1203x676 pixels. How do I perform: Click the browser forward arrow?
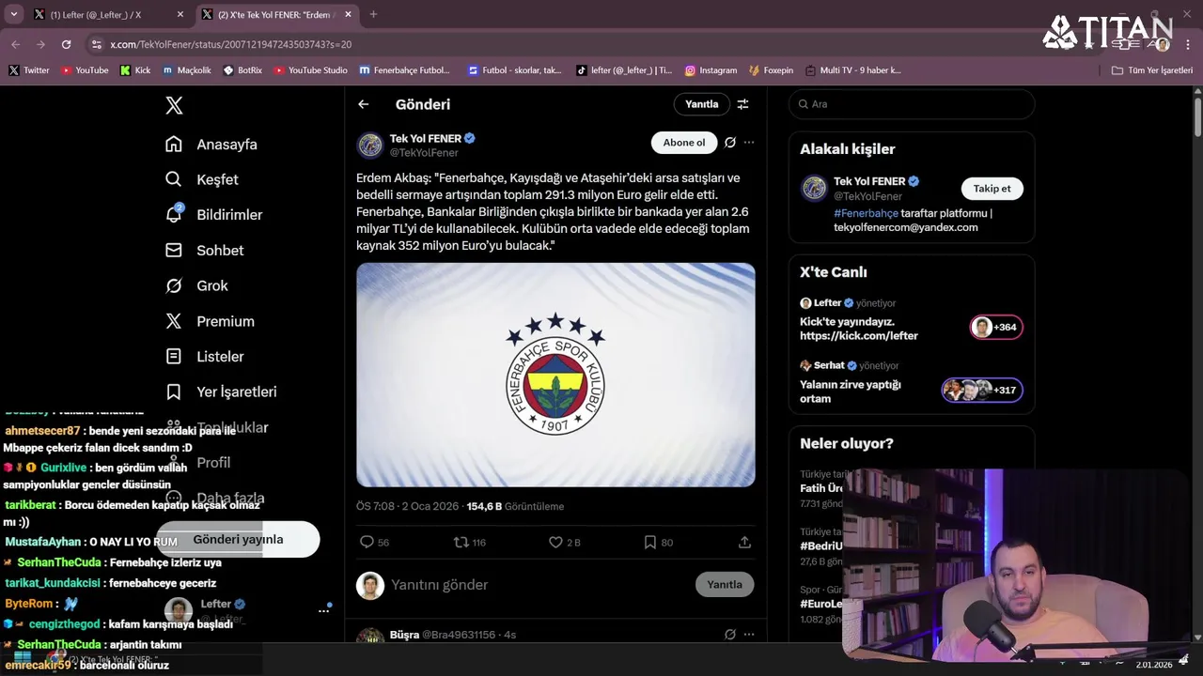[40, 44]
